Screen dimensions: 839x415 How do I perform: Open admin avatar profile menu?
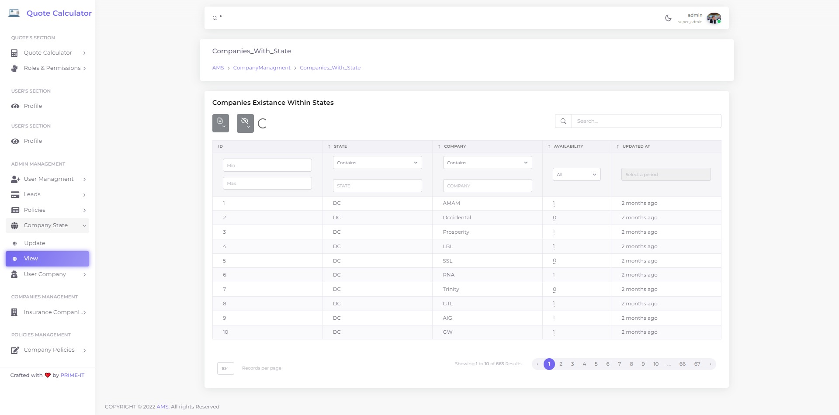[714, 18]
